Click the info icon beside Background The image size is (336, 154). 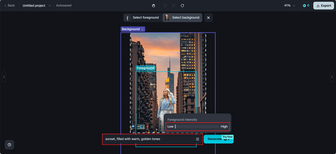[143, 29]
